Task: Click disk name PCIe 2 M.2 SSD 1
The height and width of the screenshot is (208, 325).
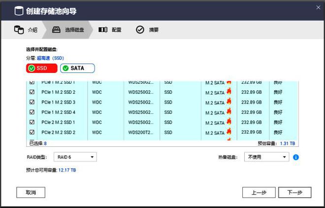Action: [x=58, y=122]
